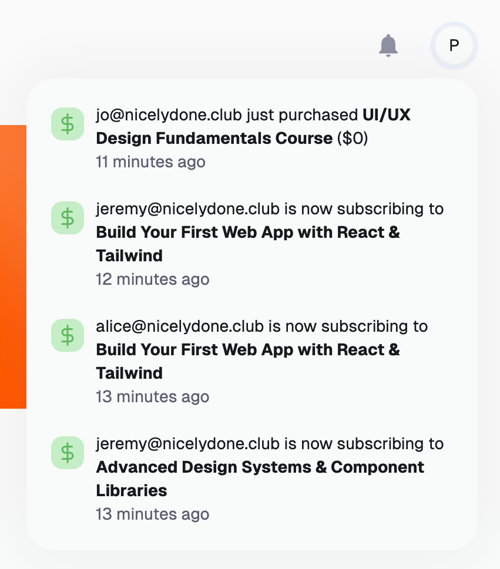Screen dimensions: 500x569
Task: Click the alice@nicelydone.club email text
Action: [181, 326]
